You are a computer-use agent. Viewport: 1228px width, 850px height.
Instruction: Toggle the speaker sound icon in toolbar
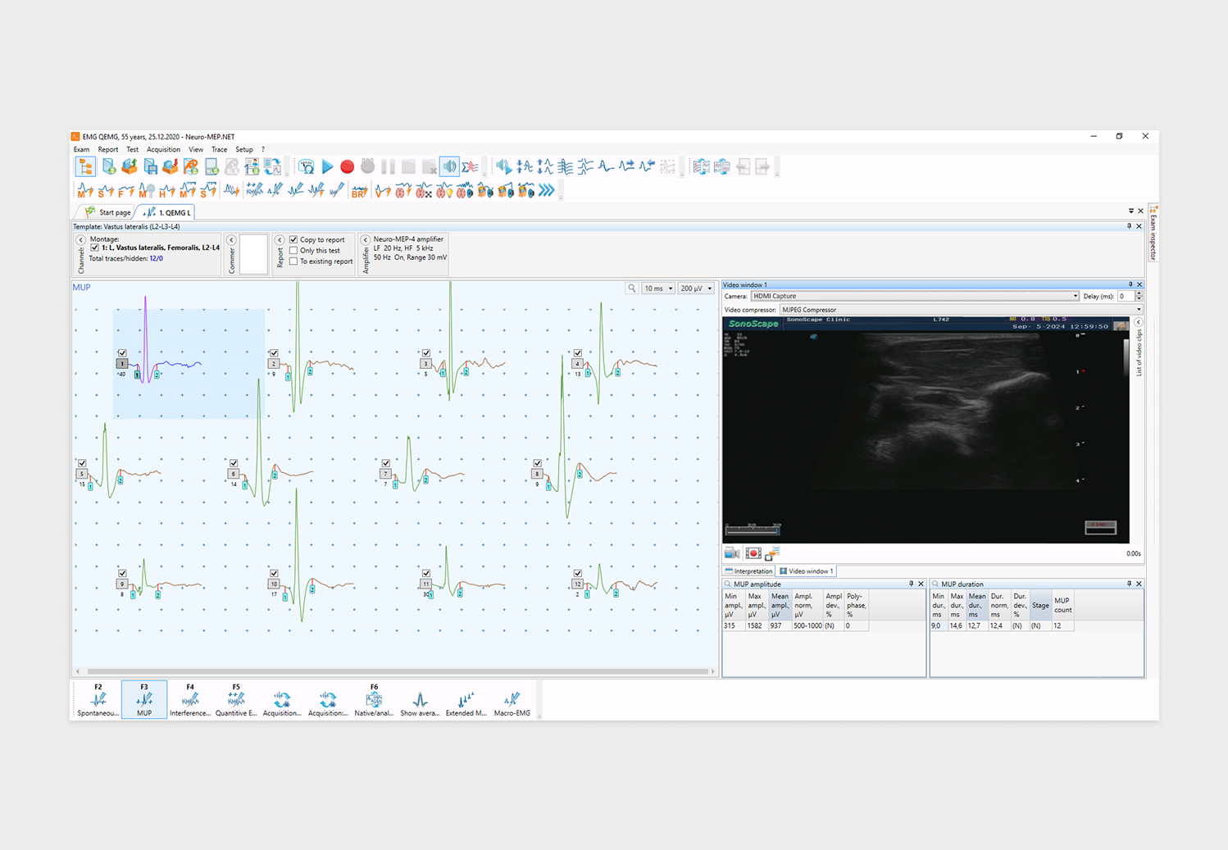(449, 167)
